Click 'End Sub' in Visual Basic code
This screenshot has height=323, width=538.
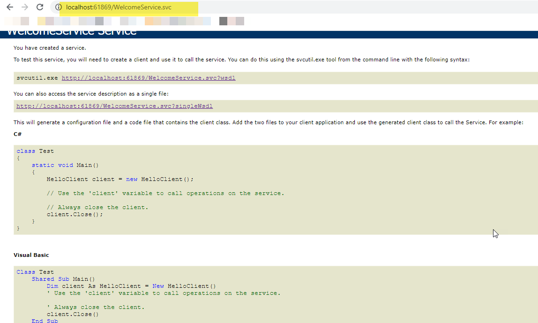point(45,321)
